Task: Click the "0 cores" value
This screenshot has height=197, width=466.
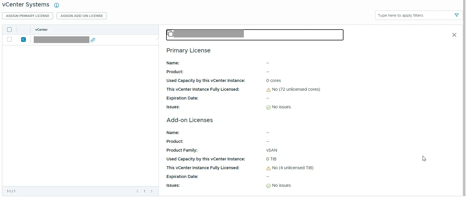Action: [273, 80]
